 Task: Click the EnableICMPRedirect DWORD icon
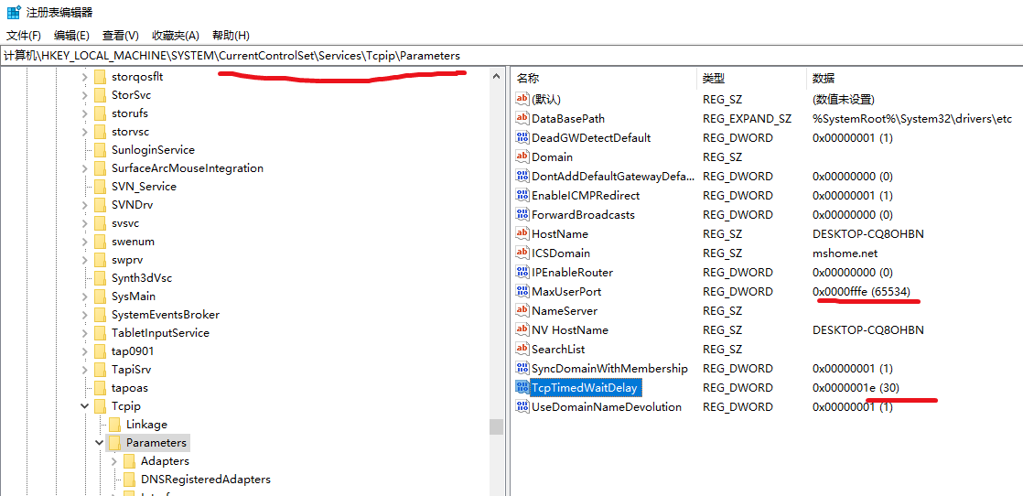[522, 195]
